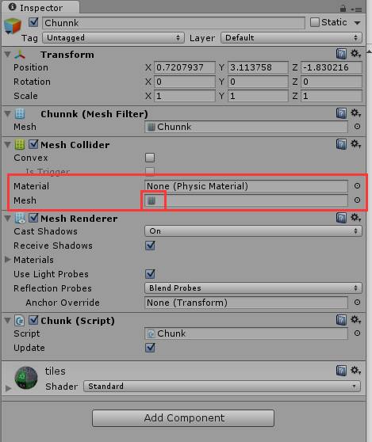Viewport: 372px width, 442px height.
Task: Open the Inspector panel options menu icon
Action: click(356, 10)
